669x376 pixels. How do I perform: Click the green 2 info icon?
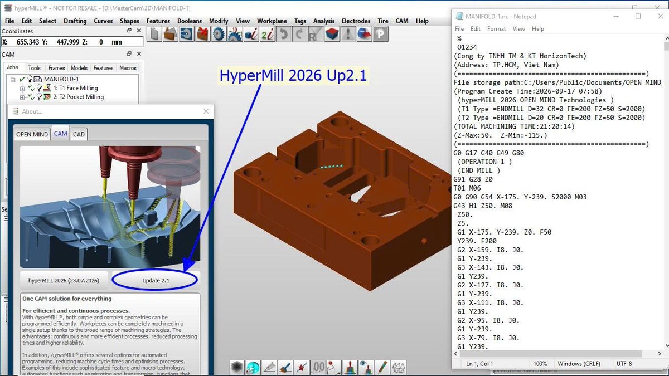(x=268, y=35)
